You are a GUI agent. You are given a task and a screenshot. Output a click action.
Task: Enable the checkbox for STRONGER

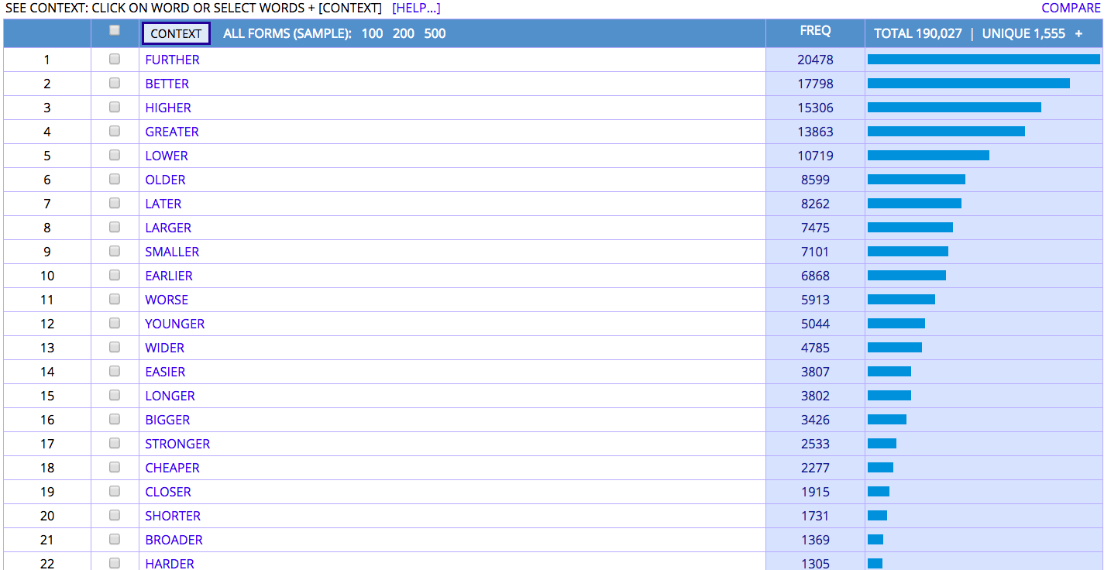click(115, 443)
